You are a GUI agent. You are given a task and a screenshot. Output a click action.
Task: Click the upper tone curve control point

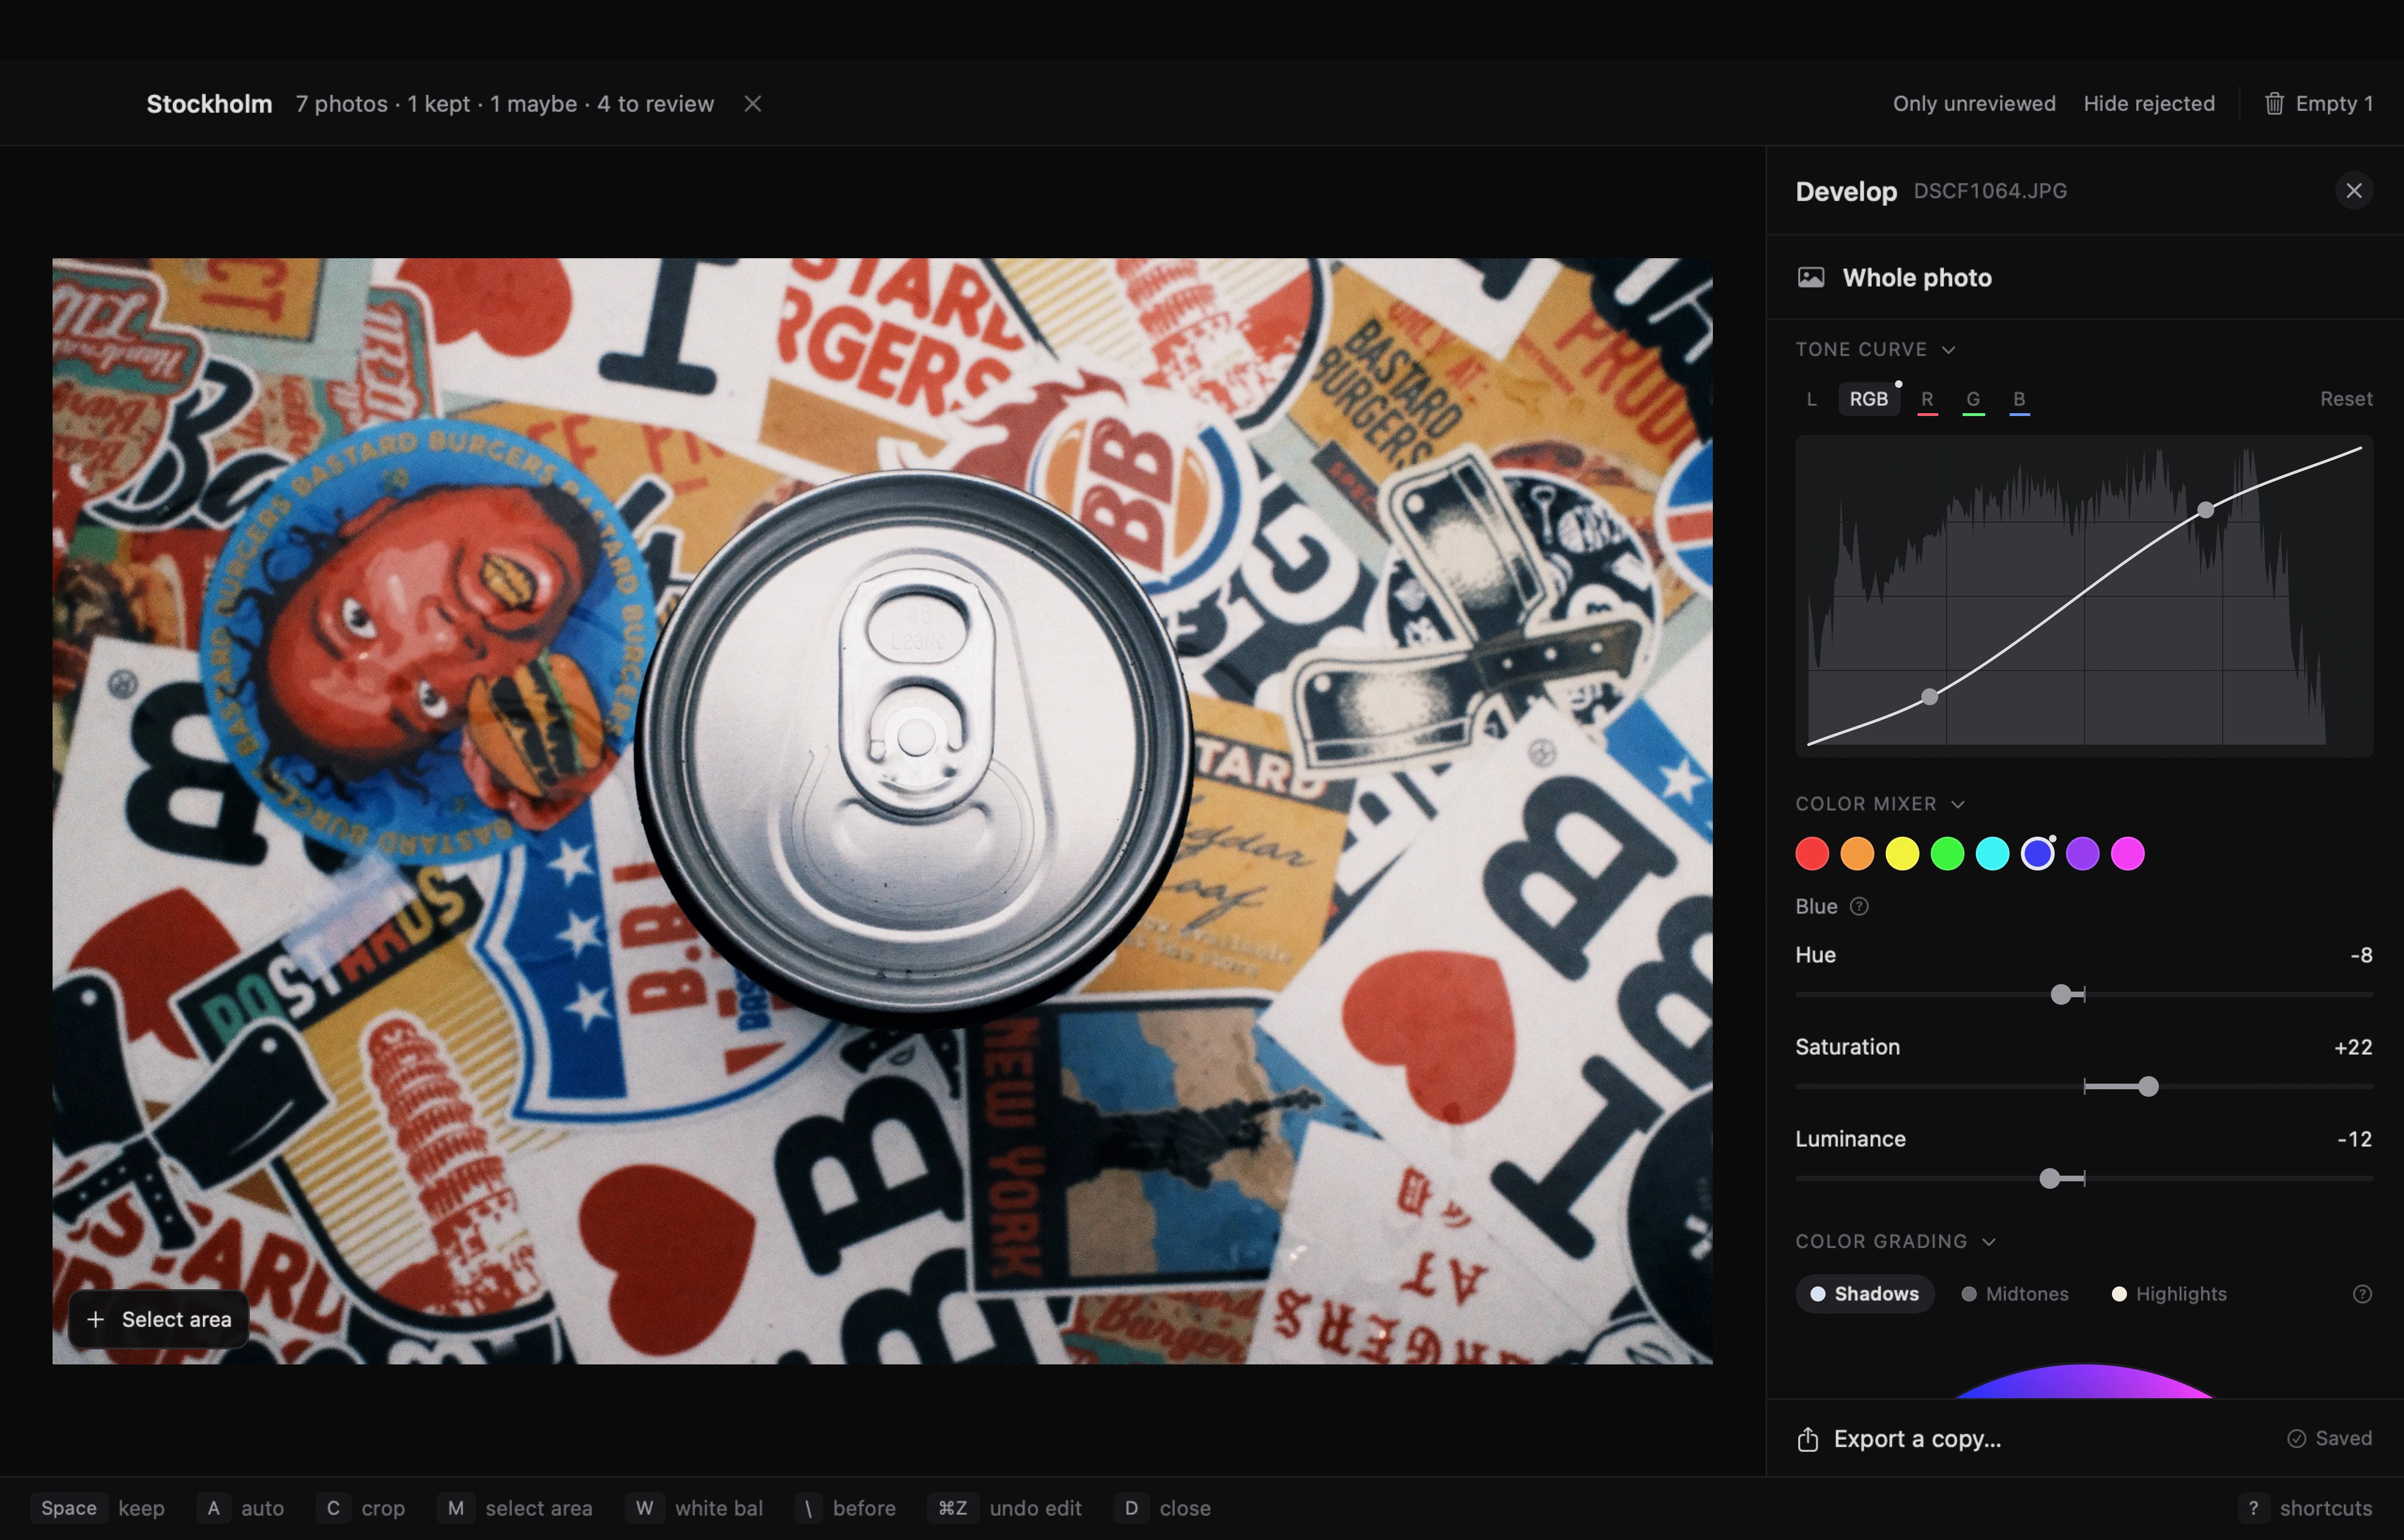point(2205,510)
